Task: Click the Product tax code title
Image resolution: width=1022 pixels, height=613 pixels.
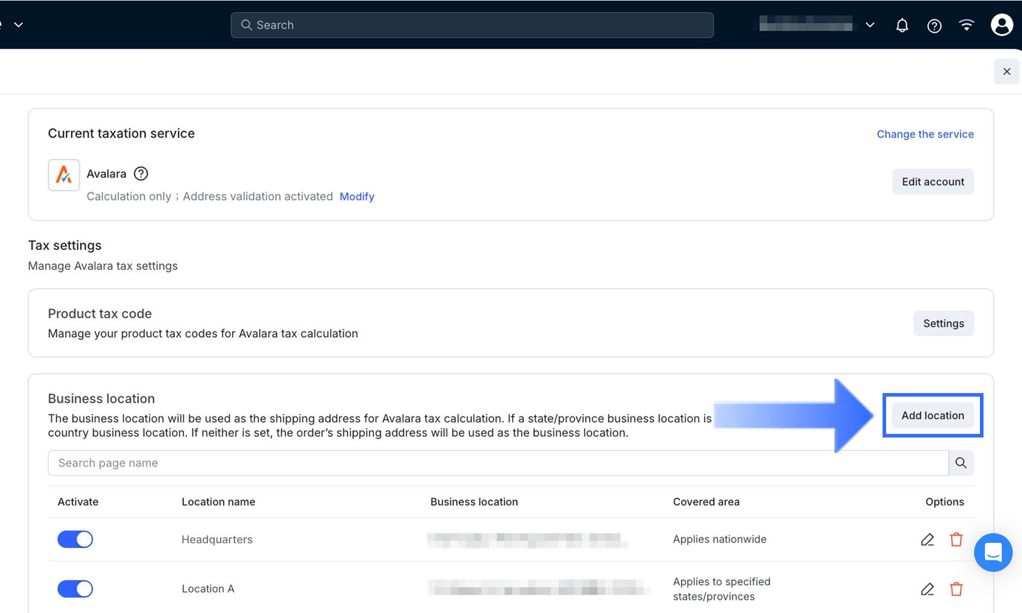Action: (100, 314)
